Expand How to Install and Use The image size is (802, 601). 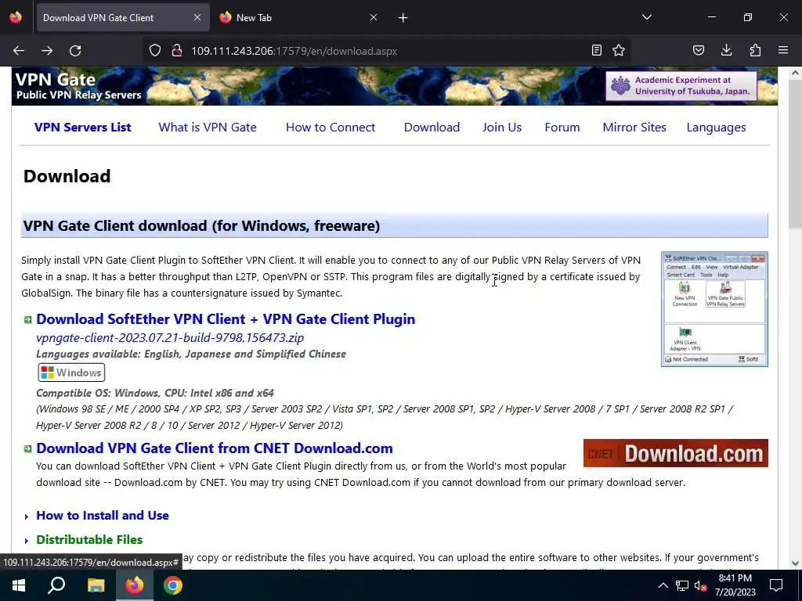pyautogui.click(x=103, y=515)
